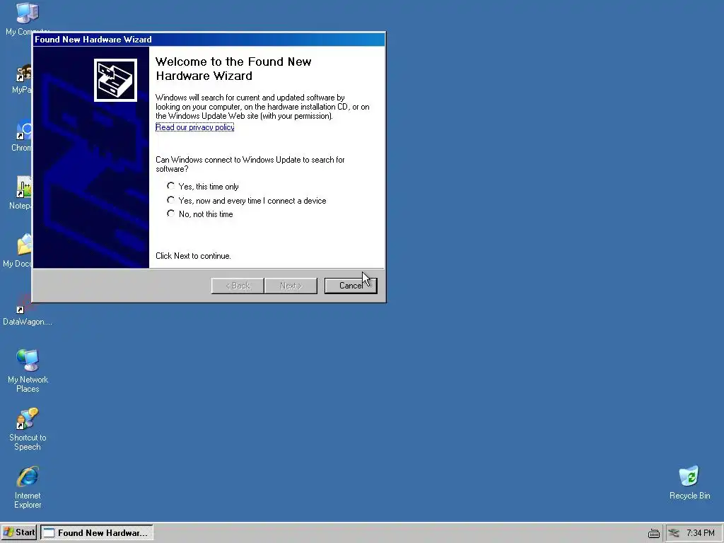Select the MyPa shortcut icon on desktop
The height and width of the screenshot is (543, 724).
click(x=24, y=74)
